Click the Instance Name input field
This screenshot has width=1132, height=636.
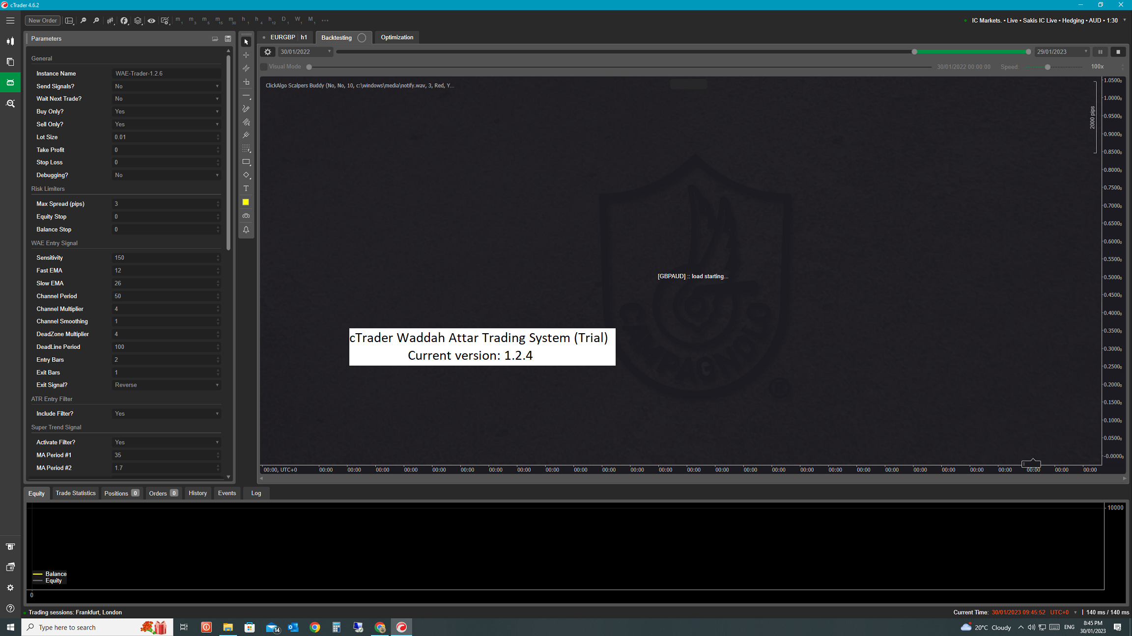(166, 73)
